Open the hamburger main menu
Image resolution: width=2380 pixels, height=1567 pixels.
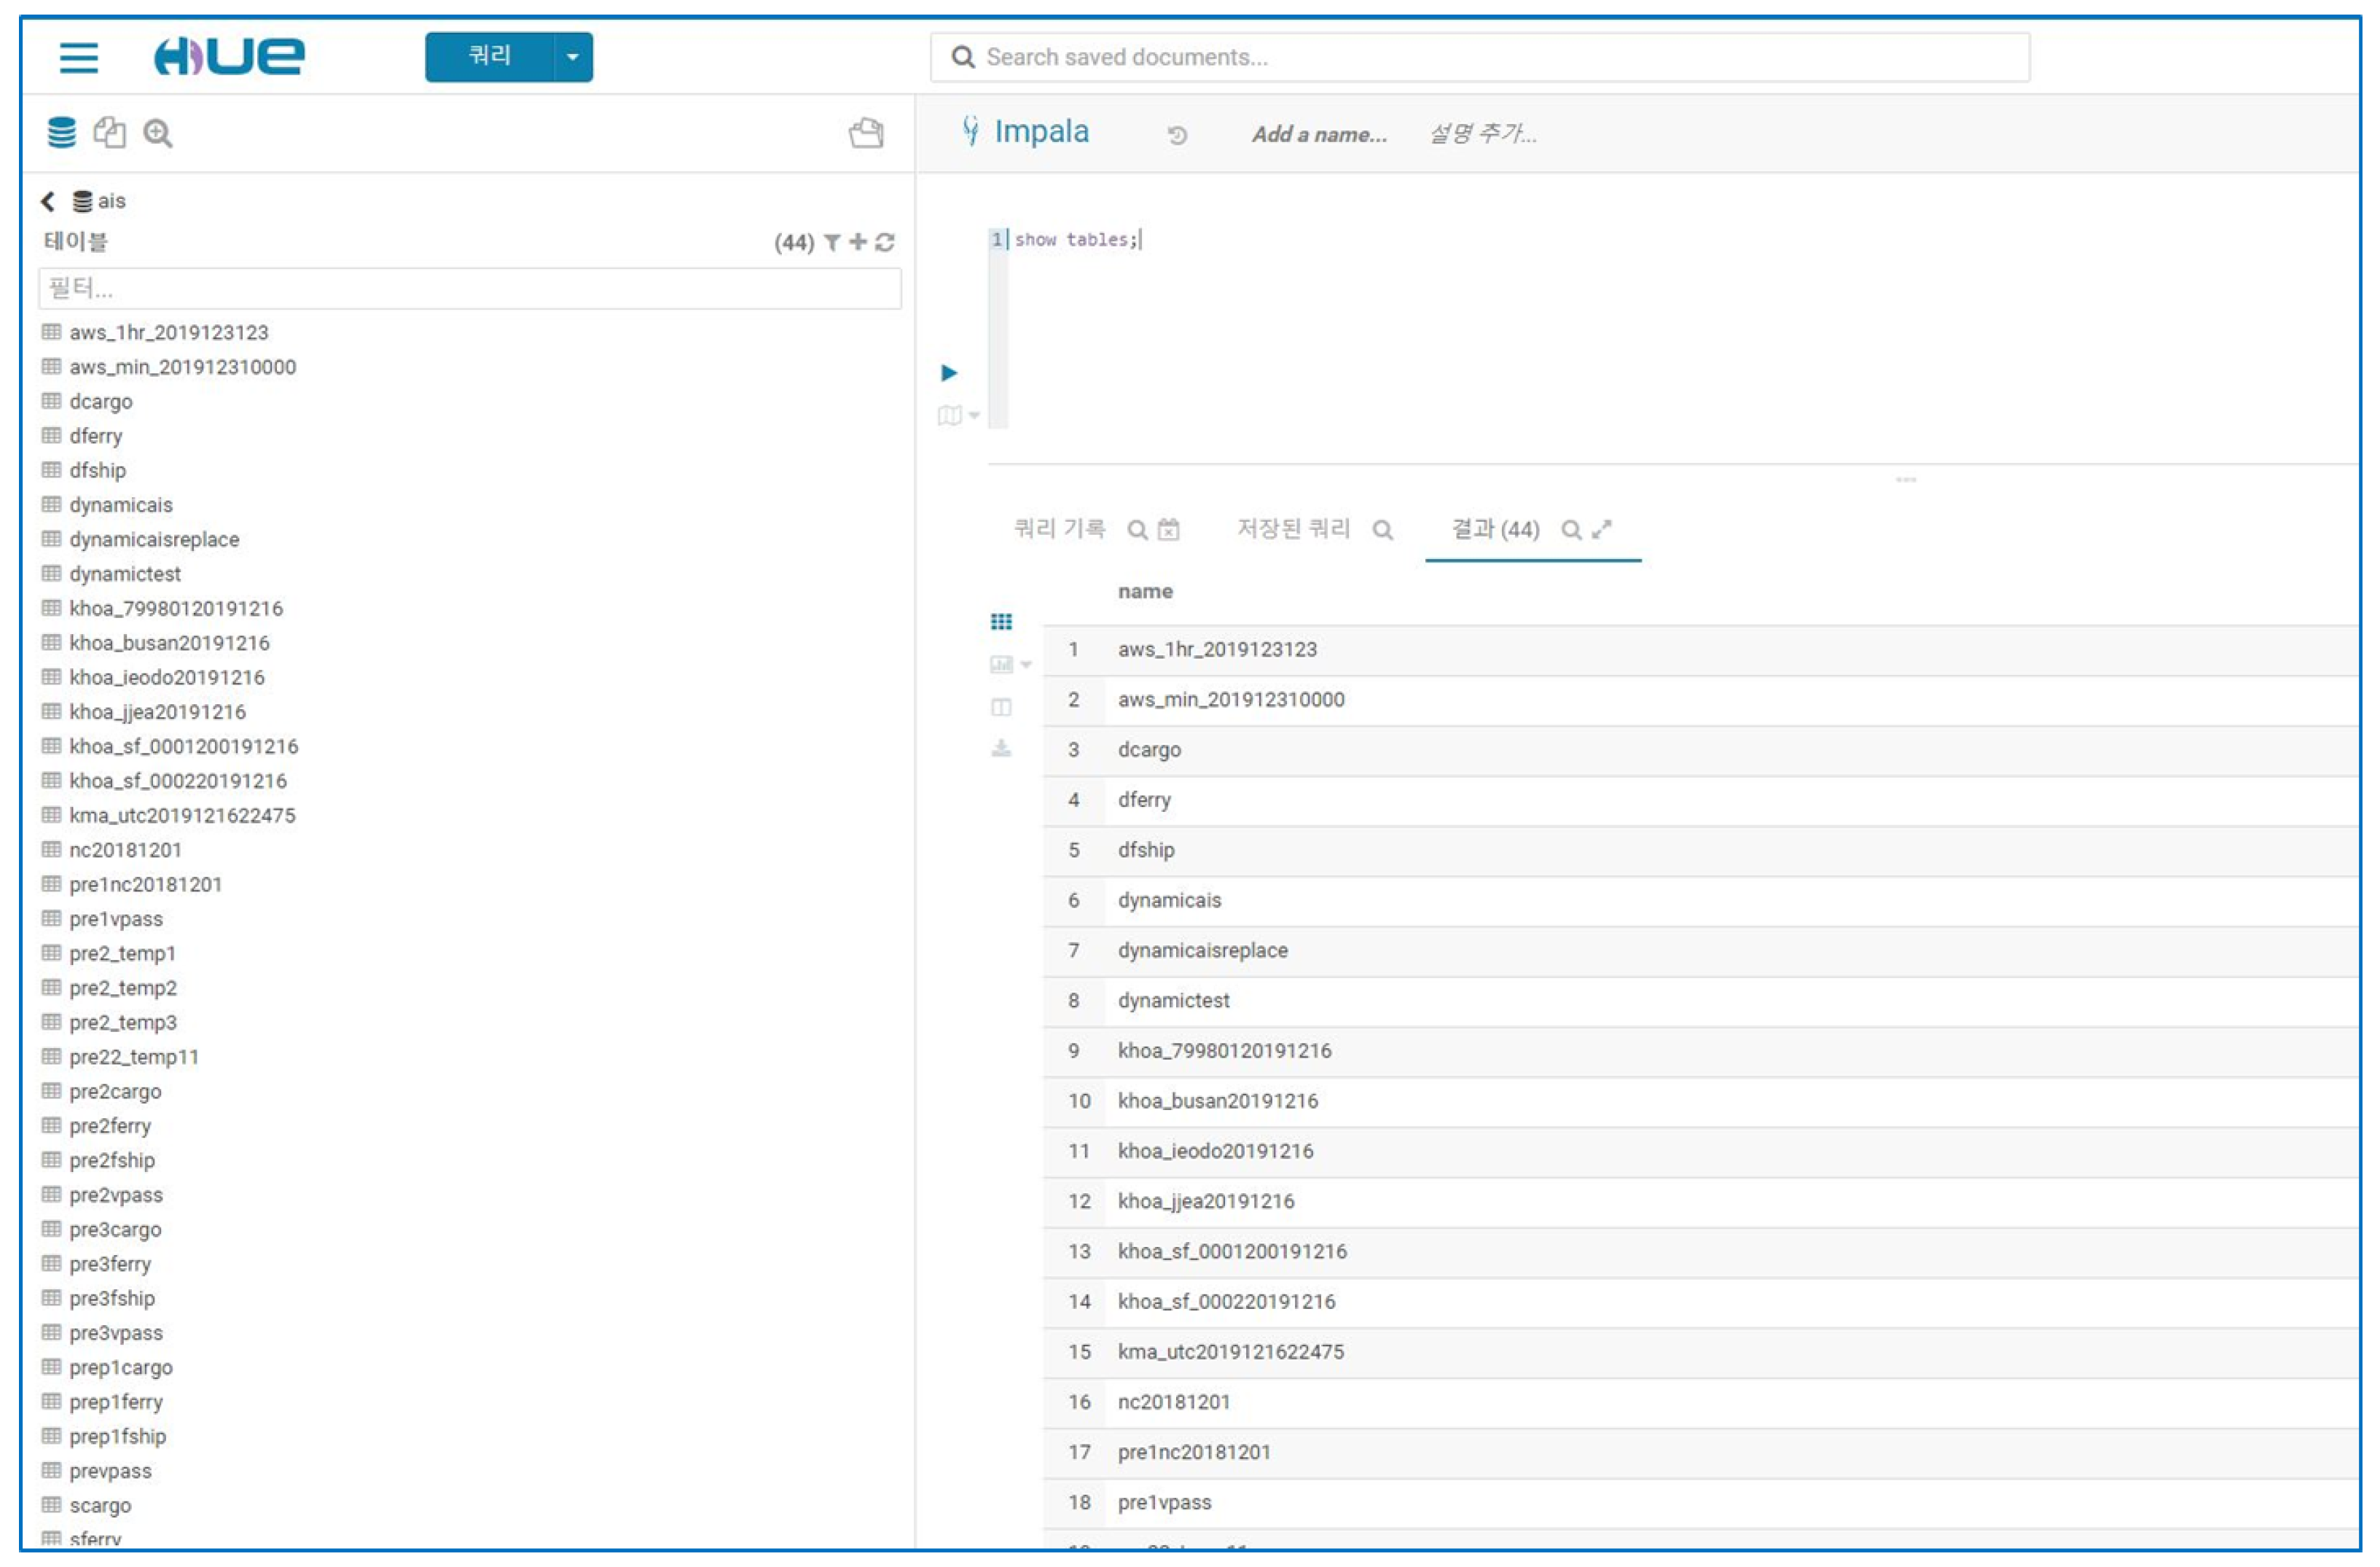(78, 57)
